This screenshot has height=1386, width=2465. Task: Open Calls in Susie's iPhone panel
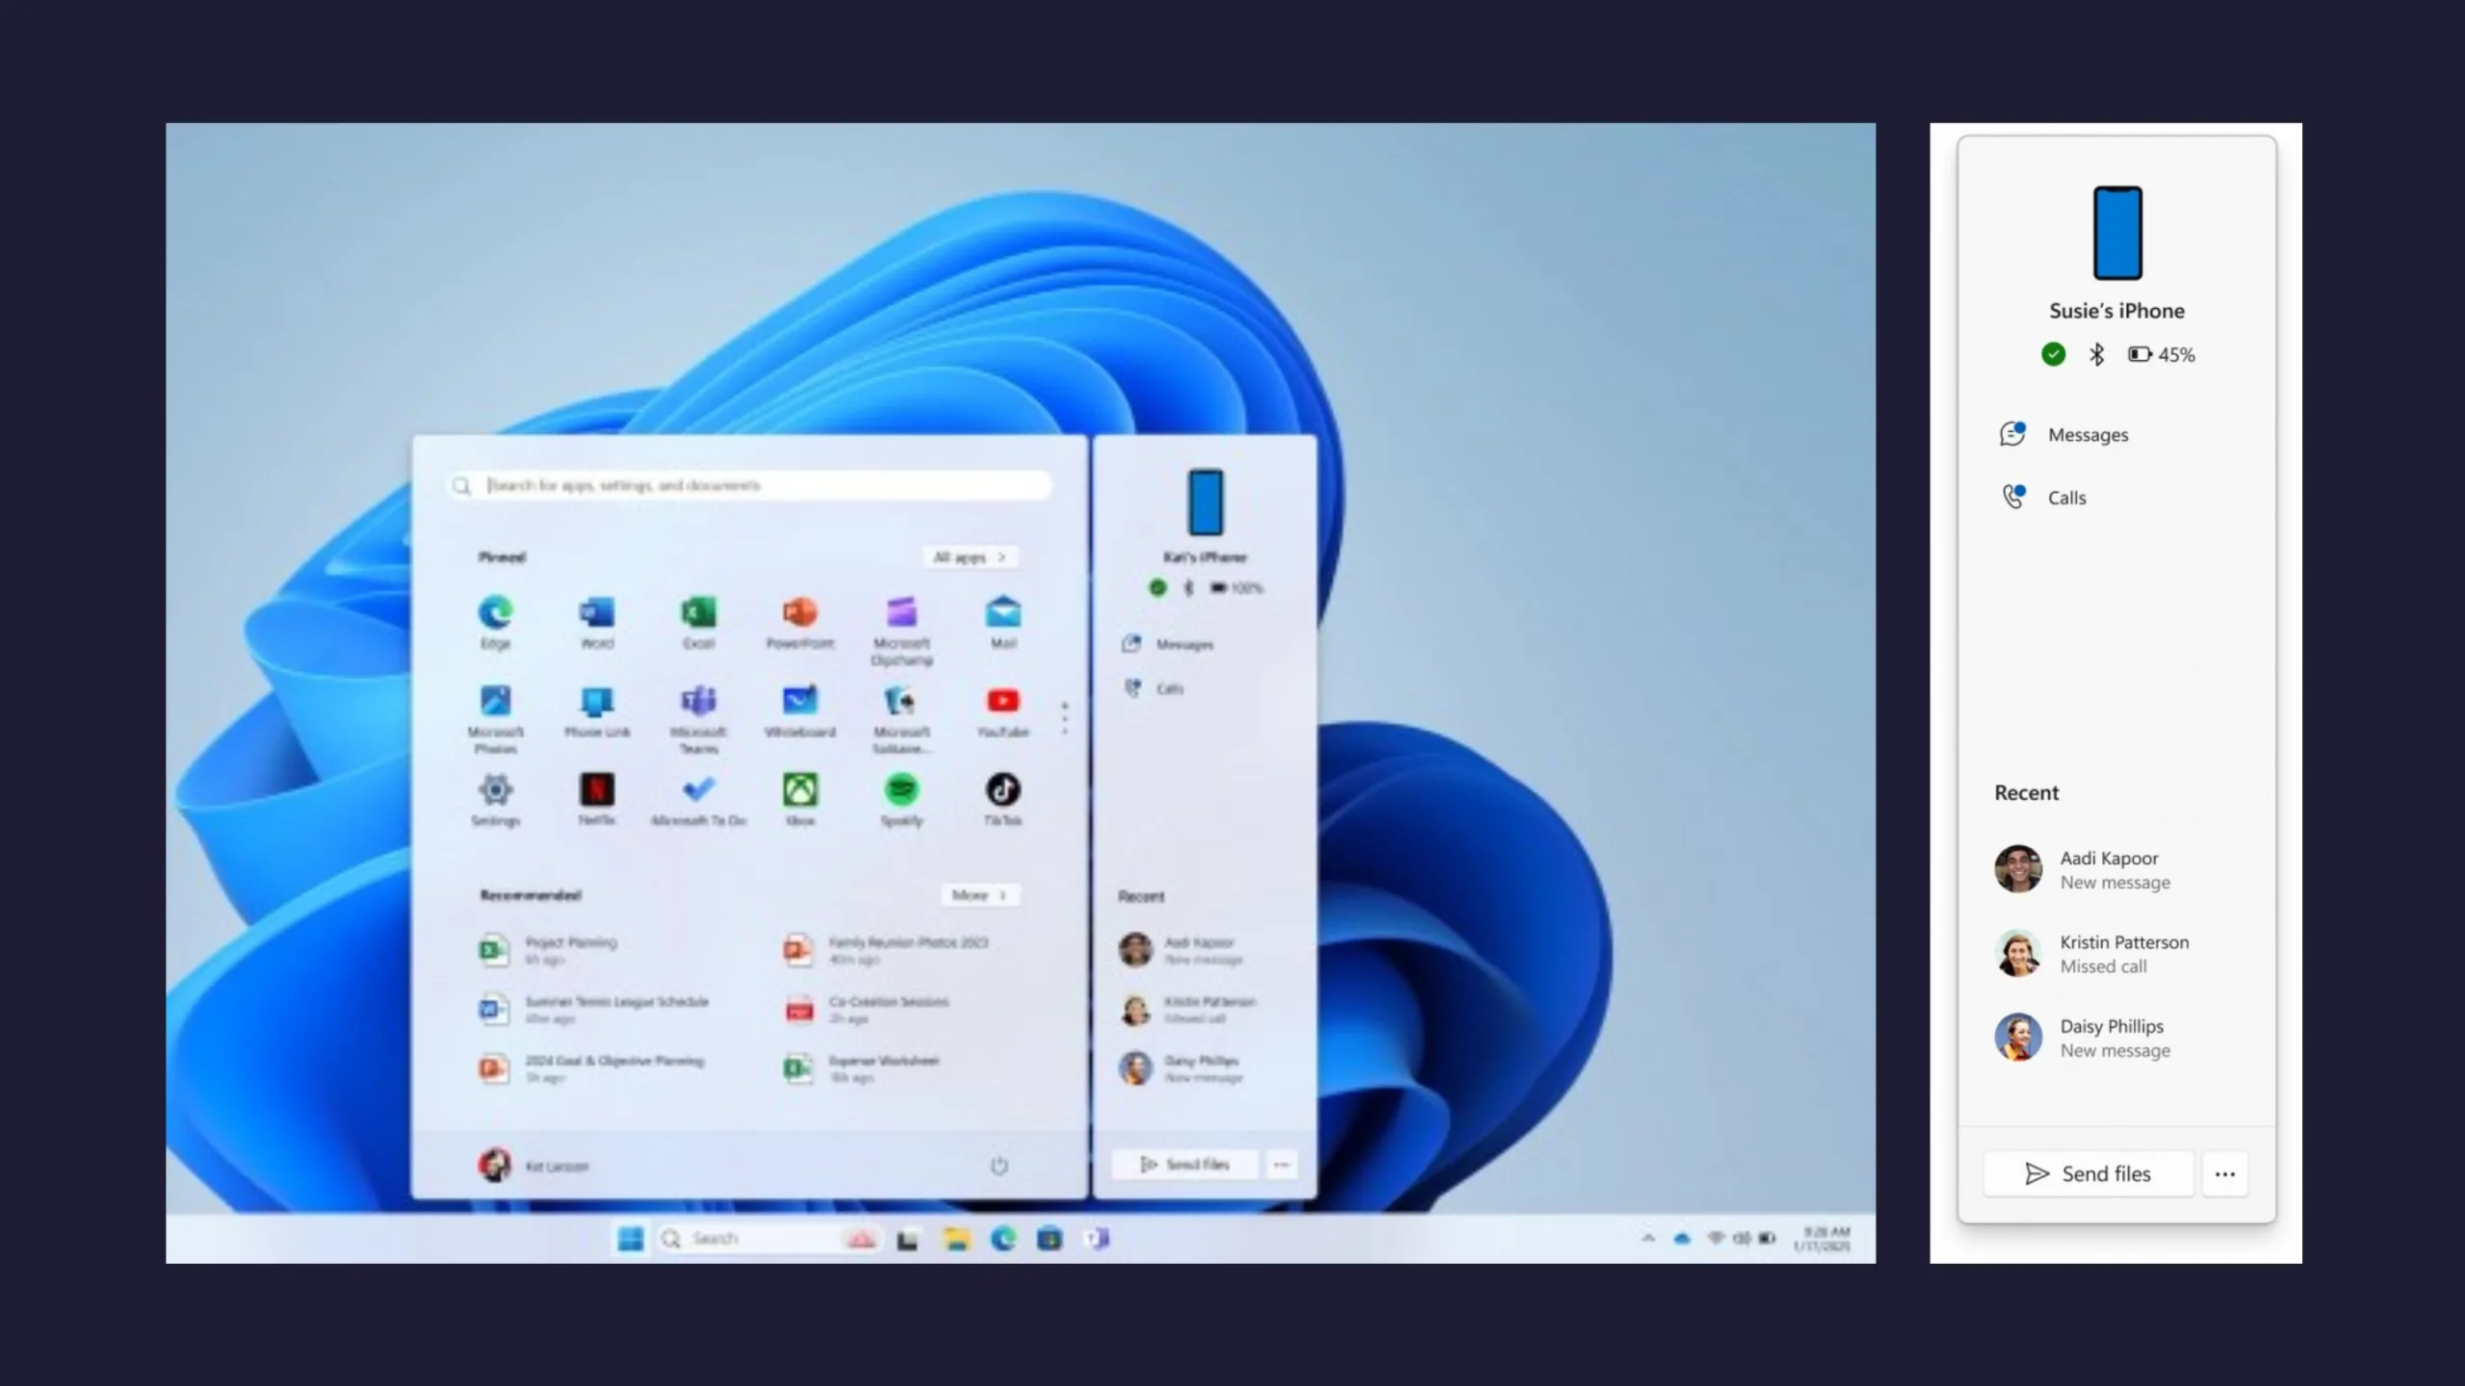pos(2043,498)
